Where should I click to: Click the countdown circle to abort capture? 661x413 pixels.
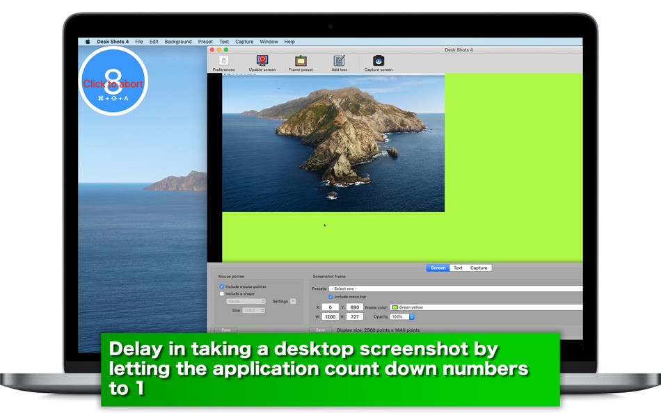113,81
